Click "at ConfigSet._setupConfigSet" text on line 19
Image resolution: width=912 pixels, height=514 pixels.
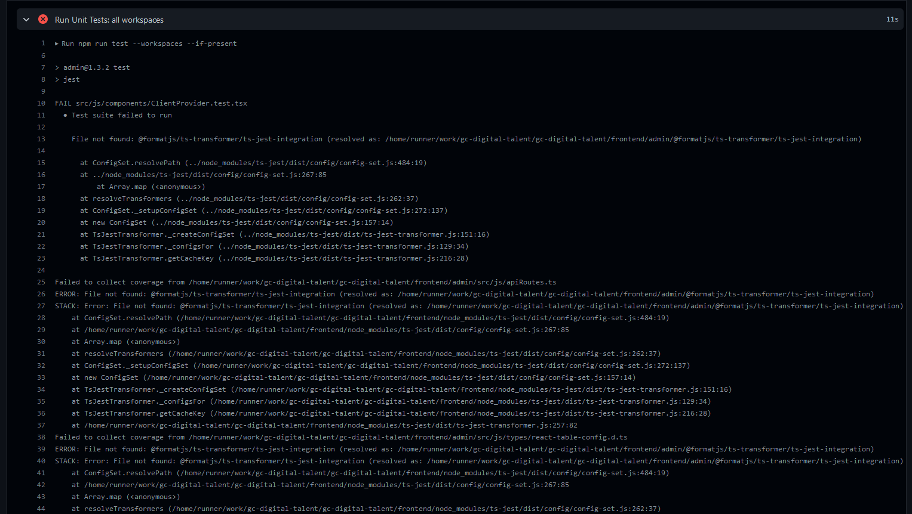139,210
